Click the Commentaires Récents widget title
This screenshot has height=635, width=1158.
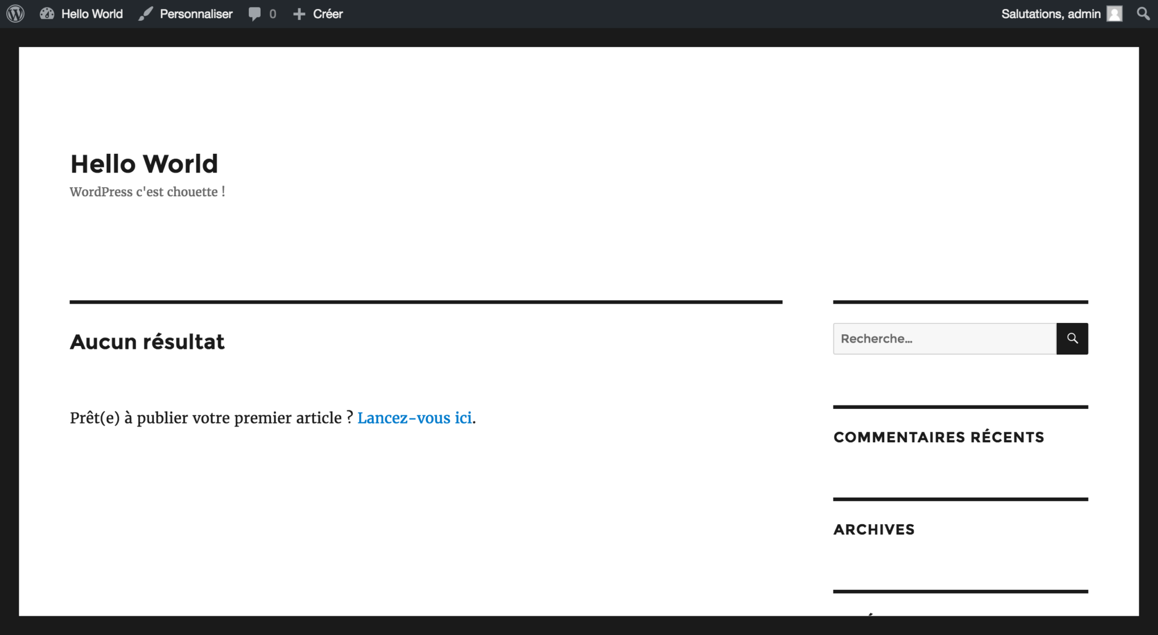tap(938, 437)
